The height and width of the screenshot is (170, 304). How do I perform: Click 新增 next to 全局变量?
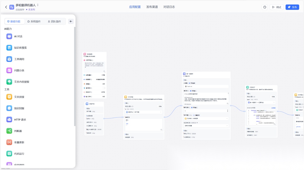103,75
